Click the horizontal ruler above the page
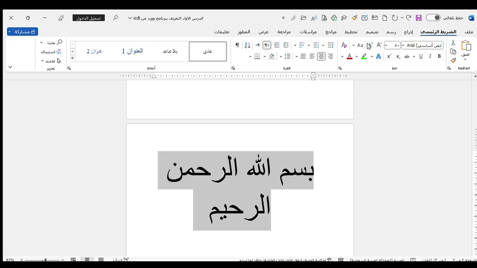This screenshot has height=268, width=477. (x=233, y=76)
